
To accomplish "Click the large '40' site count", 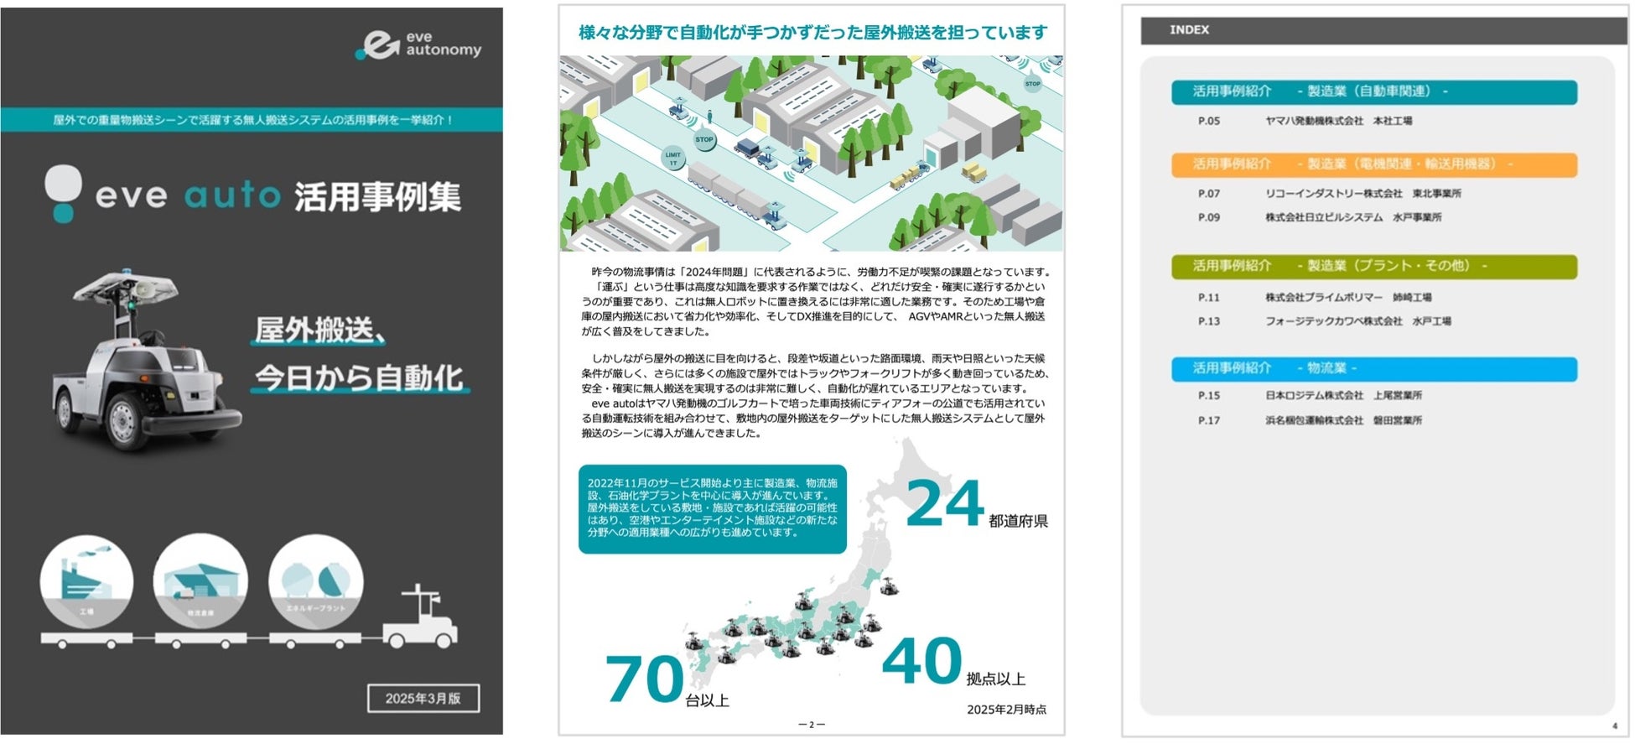I will click(x=922, y=661).
